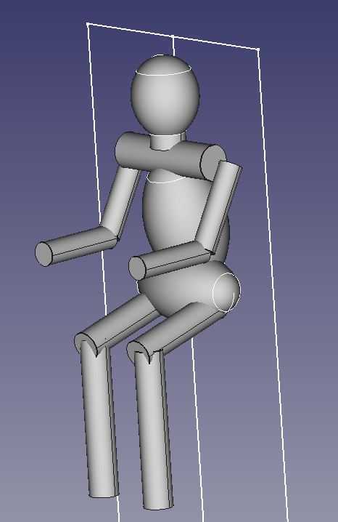This screenshot has height=522, width=338.
Task: Click the white circle edge on the hip
Action: 226,292
